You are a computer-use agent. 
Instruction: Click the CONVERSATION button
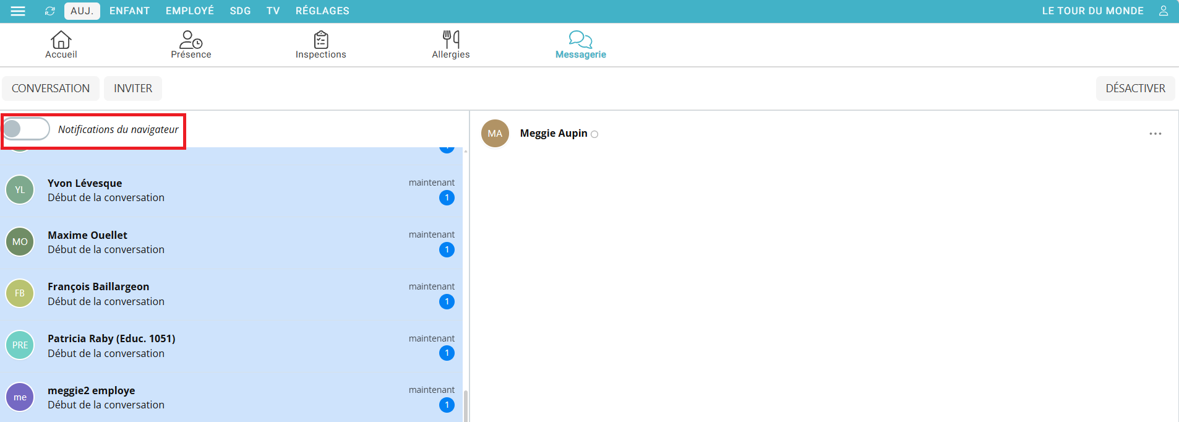(x=51, y=88)
